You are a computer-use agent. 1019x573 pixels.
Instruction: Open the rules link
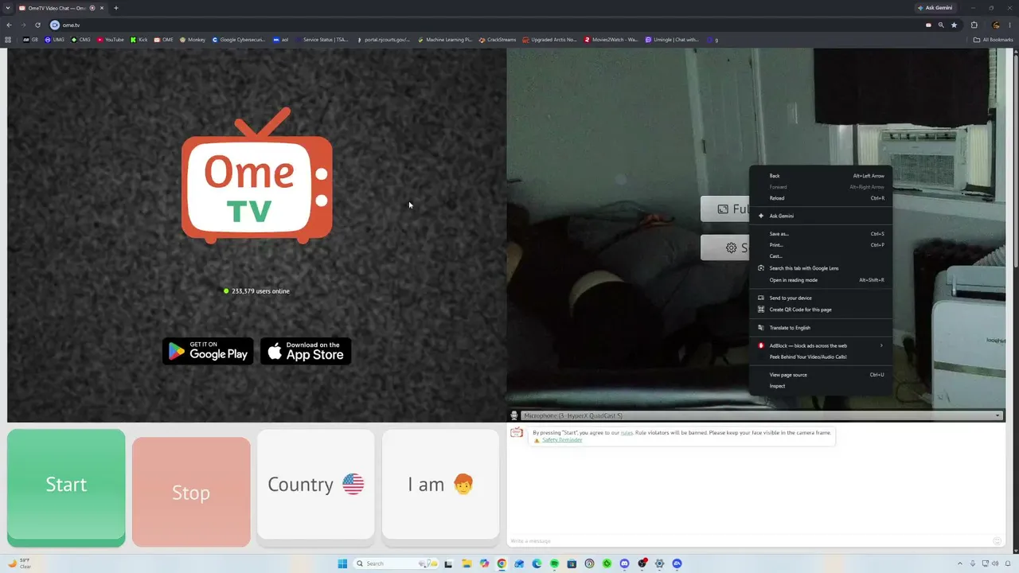[x=627, y=433]
